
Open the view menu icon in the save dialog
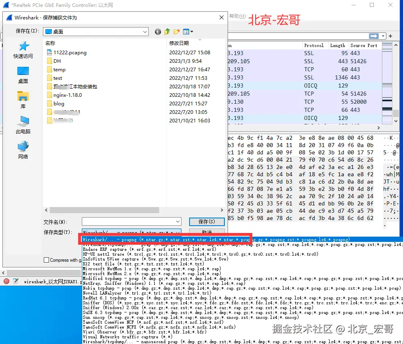pos(188,32)
